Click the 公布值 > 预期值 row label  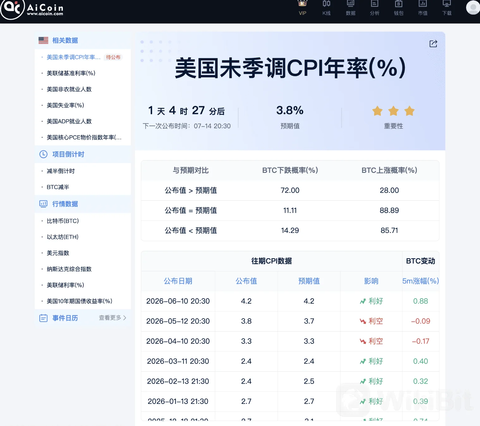[191, 190]
